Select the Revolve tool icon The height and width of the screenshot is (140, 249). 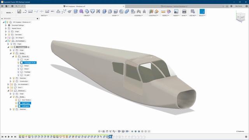[x=87, y=11]
